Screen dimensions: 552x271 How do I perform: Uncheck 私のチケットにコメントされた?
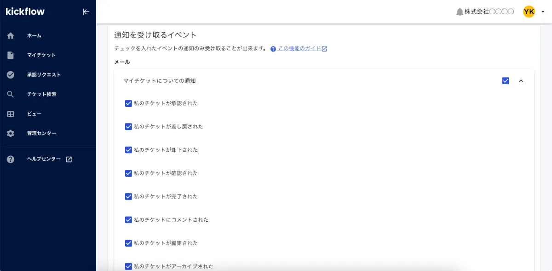pos(128,219)
